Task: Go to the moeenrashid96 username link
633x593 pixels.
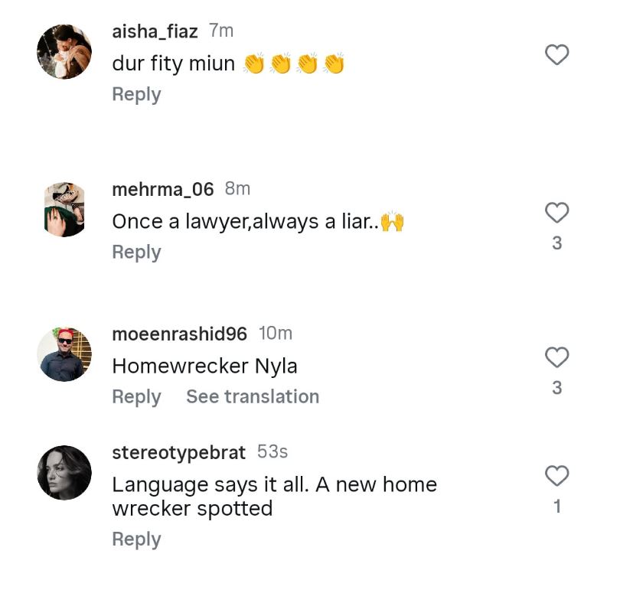Action: coord(179,334)
